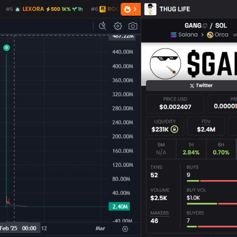This screenshot has height=237, width=237.
Task: Click the MAKERS label
Action: pos(160,213)
